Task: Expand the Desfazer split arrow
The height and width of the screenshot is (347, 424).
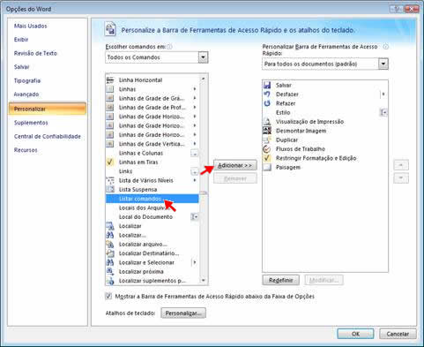Action: 383,94
